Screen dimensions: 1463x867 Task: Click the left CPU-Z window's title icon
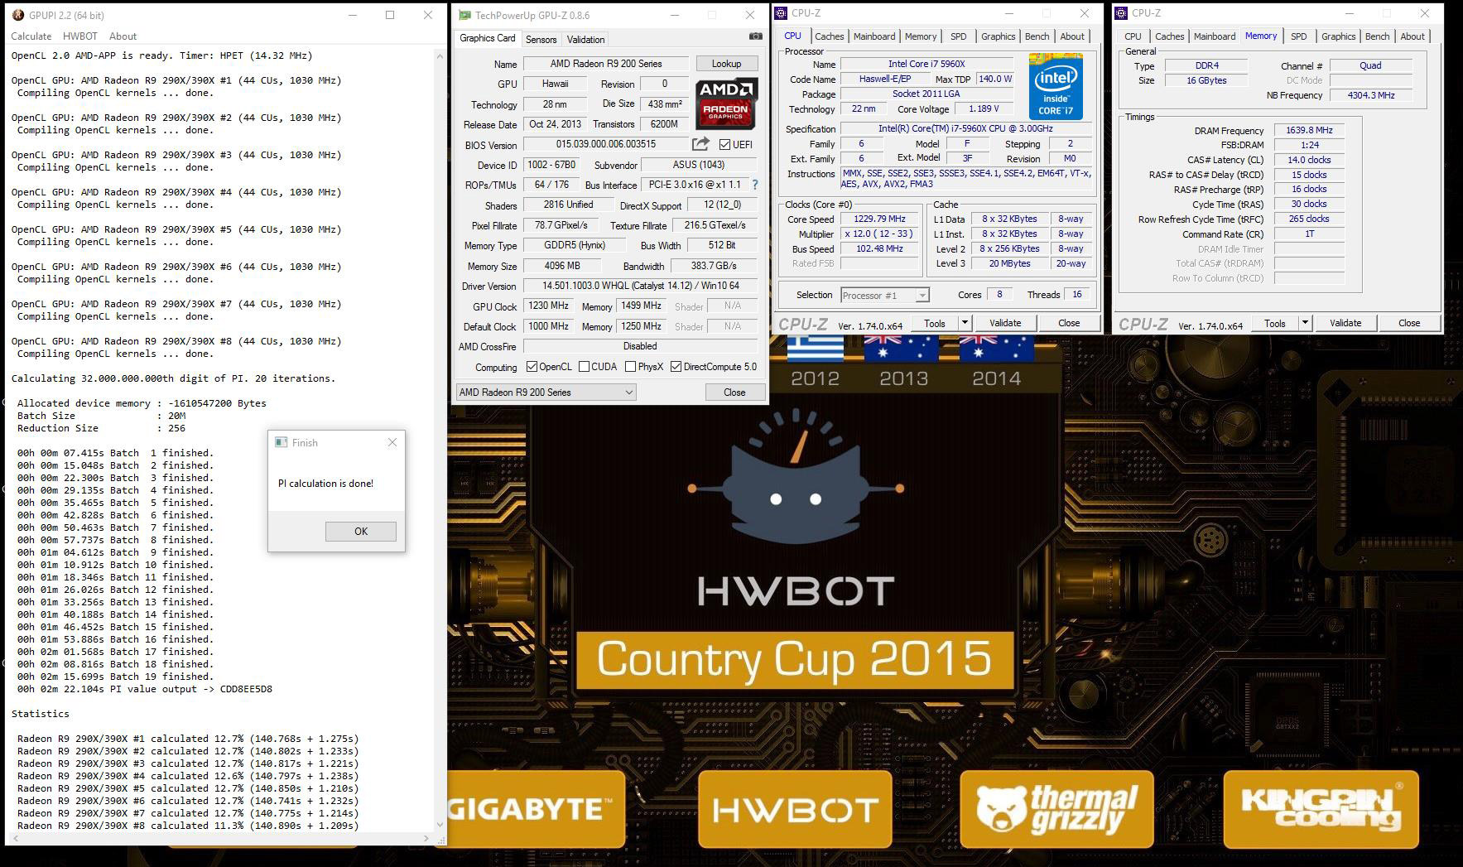782,13
